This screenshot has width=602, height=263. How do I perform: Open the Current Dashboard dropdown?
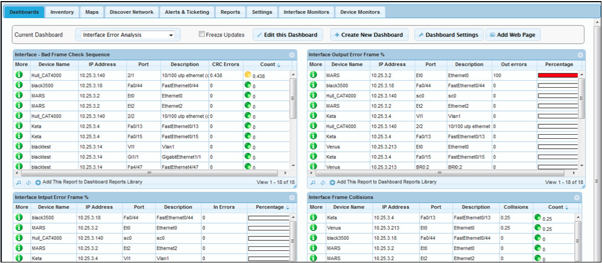(x=128, y=35)
